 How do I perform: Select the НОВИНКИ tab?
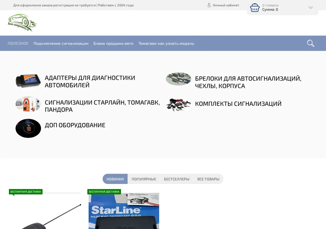click(115, 179)
